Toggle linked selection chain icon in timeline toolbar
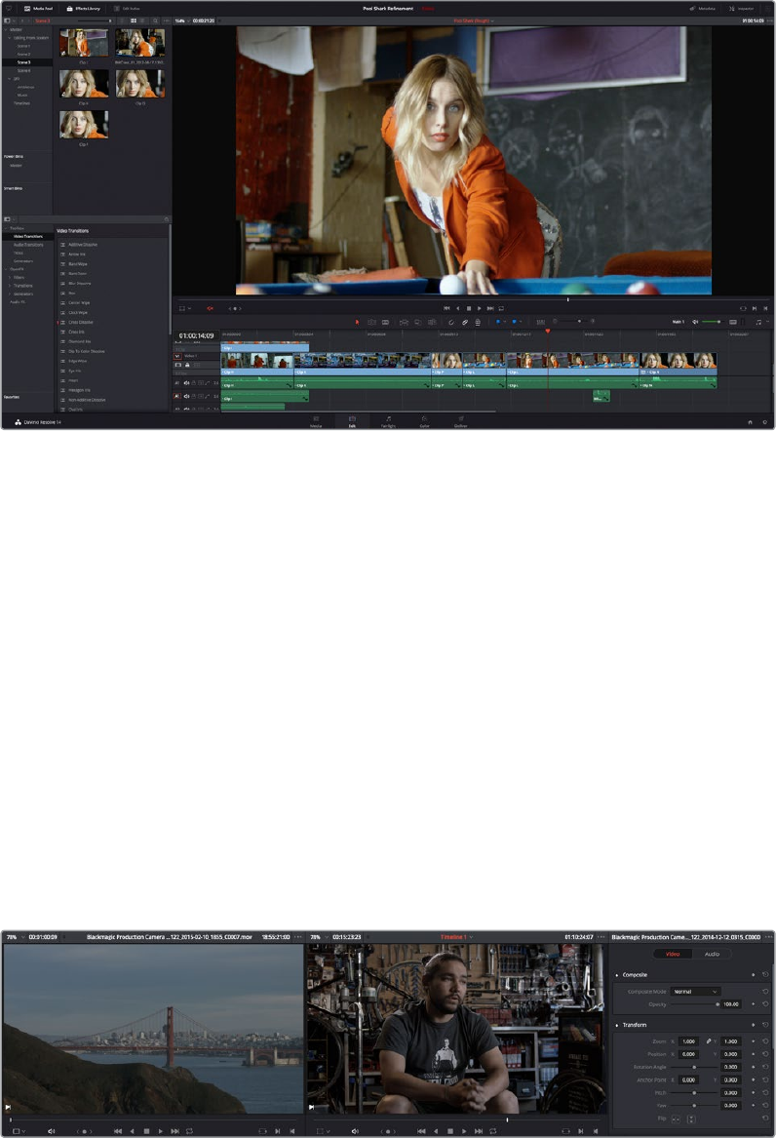 [465, 322]
